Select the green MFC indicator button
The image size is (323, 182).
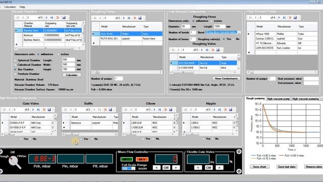pos(127,159)
